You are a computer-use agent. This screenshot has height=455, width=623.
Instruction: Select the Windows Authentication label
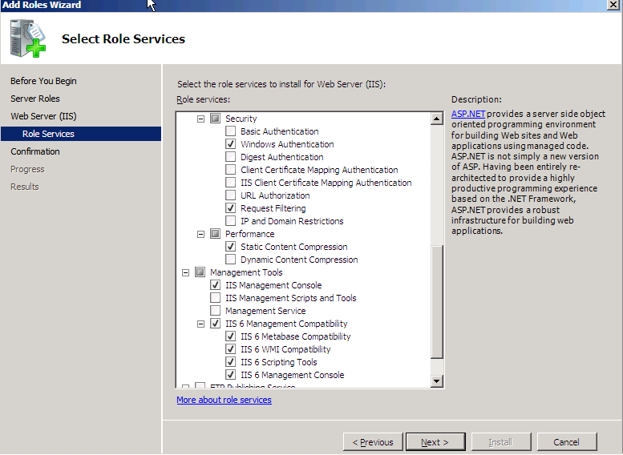[x=287, y=144]
